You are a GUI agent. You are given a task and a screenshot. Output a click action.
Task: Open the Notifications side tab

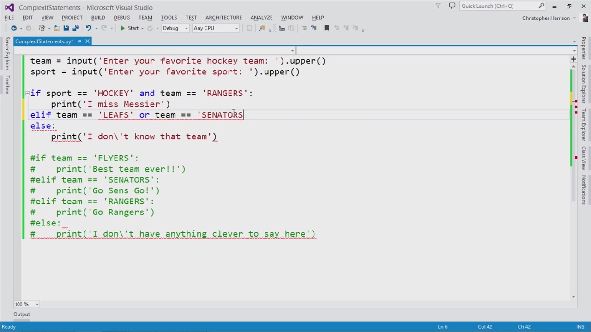point(584,190)
